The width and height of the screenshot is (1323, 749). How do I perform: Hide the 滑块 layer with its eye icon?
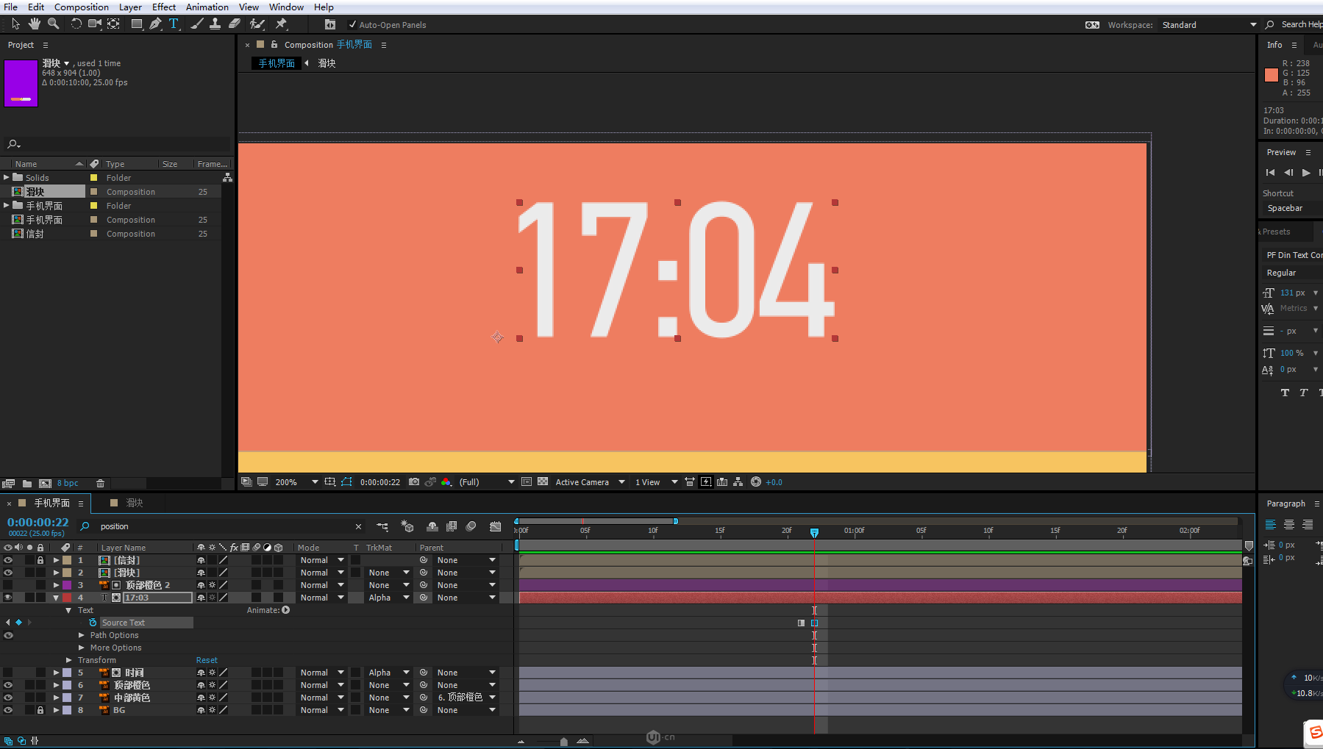tap(8, 573)
